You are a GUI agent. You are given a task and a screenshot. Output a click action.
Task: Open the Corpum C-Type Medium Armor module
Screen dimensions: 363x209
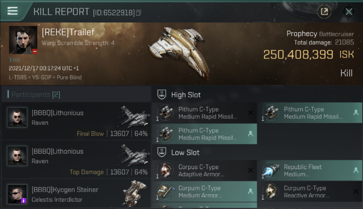[204, 192]
